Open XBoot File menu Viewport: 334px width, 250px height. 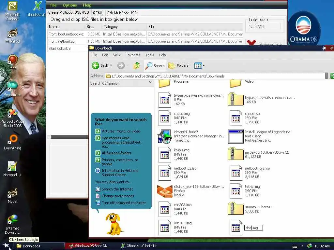(53, 5)
